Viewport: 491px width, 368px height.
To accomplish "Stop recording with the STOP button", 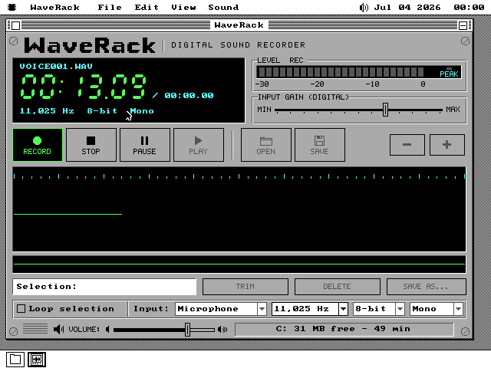I will [x=91, y=145].
